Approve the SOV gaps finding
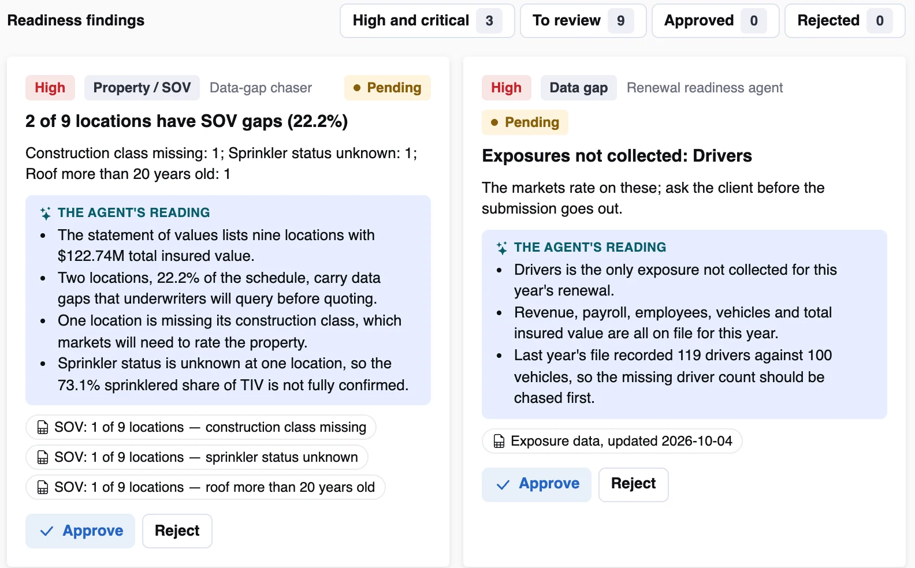The image size is (915, 568). 80,531
